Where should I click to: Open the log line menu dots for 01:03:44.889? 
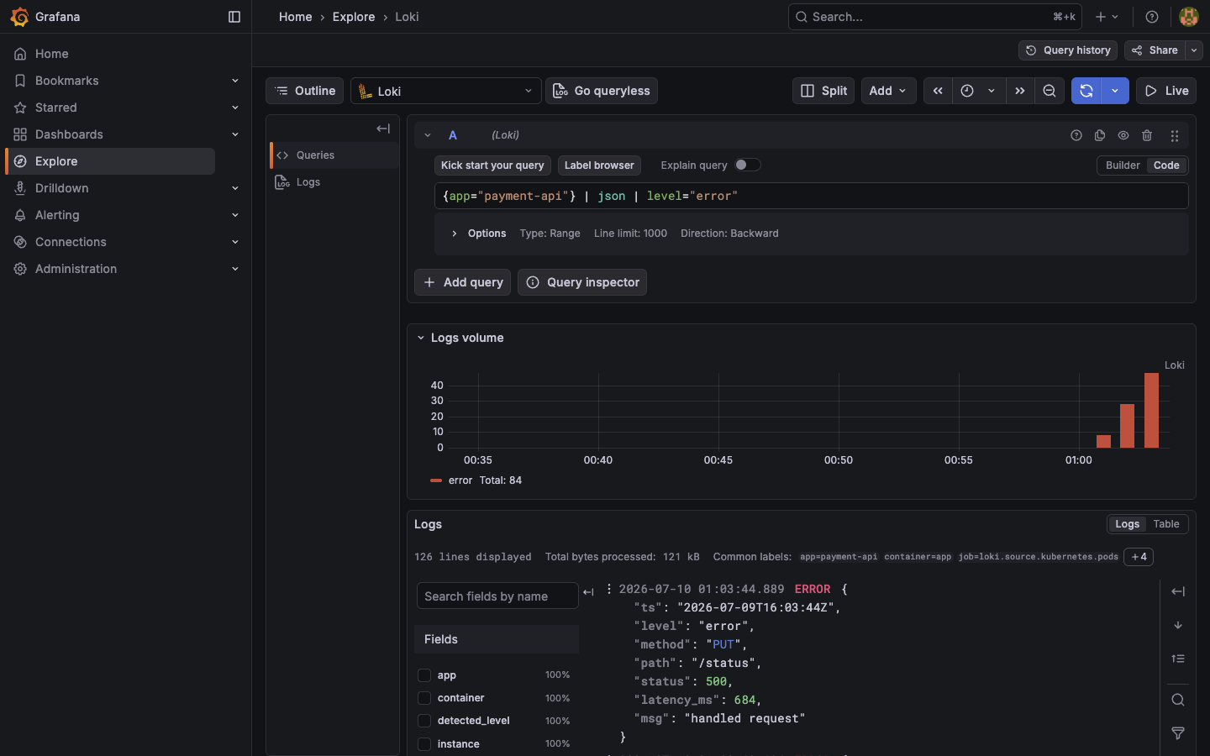(609, 589)
